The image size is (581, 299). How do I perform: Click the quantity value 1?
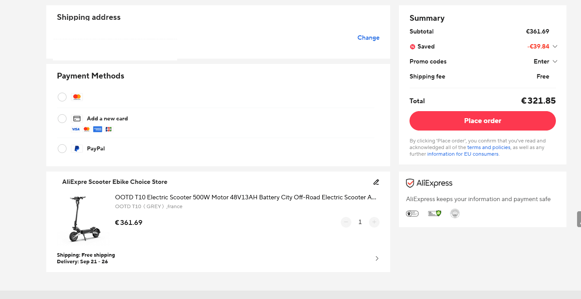[x=360, y=222]
